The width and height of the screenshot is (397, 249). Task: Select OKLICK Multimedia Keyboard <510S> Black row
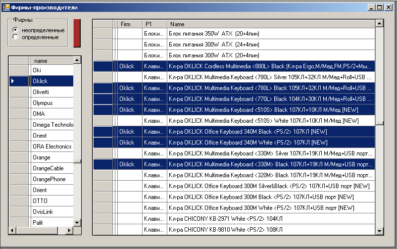[x=234, y=110]
